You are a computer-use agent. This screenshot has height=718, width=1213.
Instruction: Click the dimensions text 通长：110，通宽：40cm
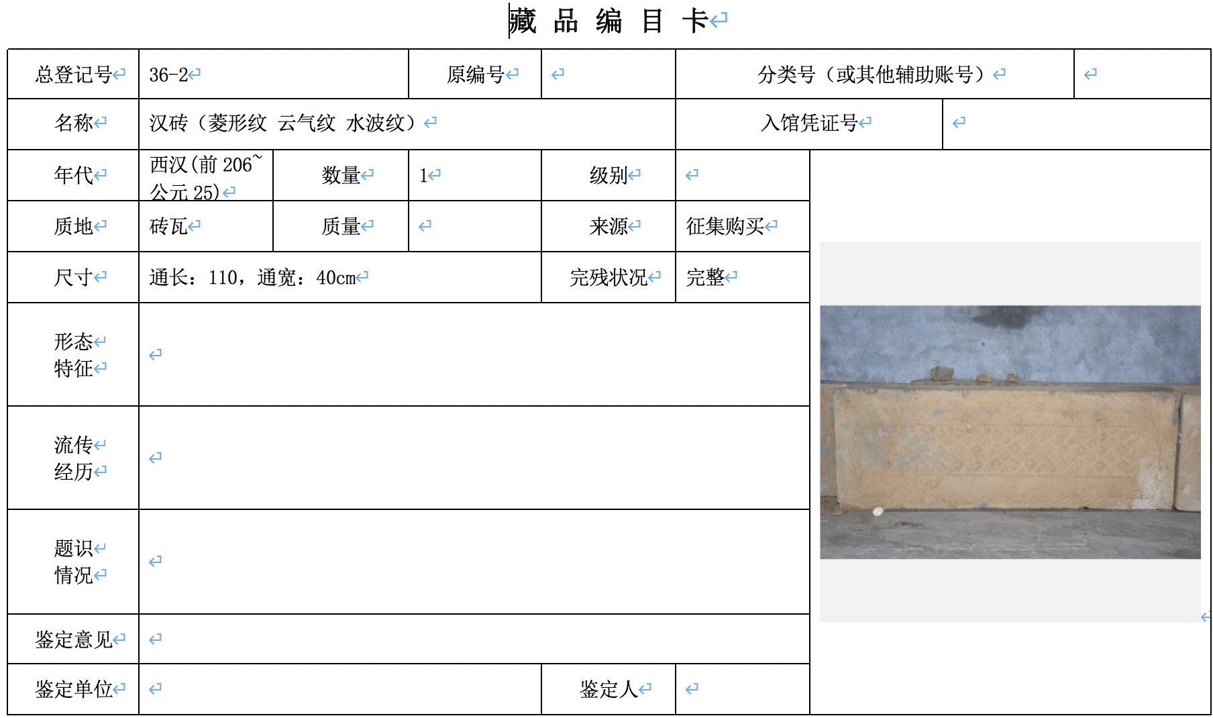(x=252, y=277)
